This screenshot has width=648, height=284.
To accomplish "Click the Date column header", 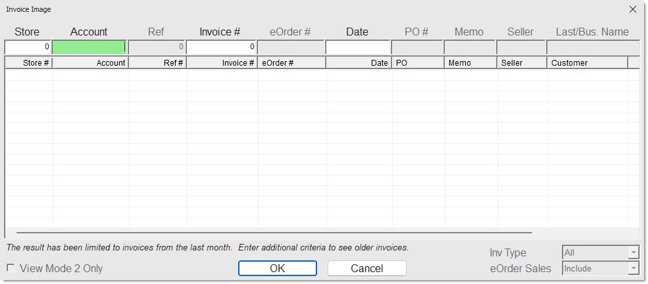I will [359, 63].
